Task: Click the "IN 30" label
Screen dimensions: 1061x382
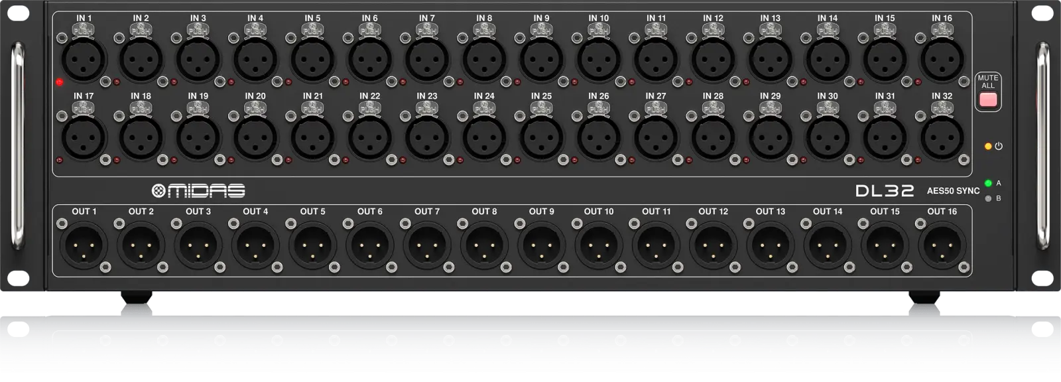Action: coord(828,96)
